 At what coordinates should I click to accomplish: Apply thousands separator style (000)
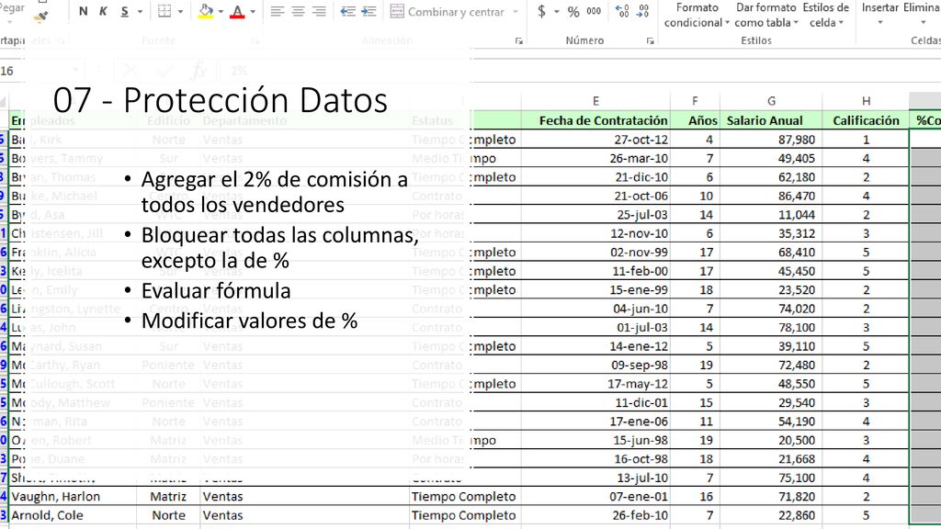tap(595, 11)
